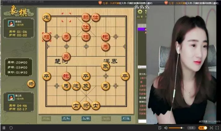Viewport: 221px width, 131px height.
Task: Open the 标清 quality selector
Action: (x=191, y=128)
